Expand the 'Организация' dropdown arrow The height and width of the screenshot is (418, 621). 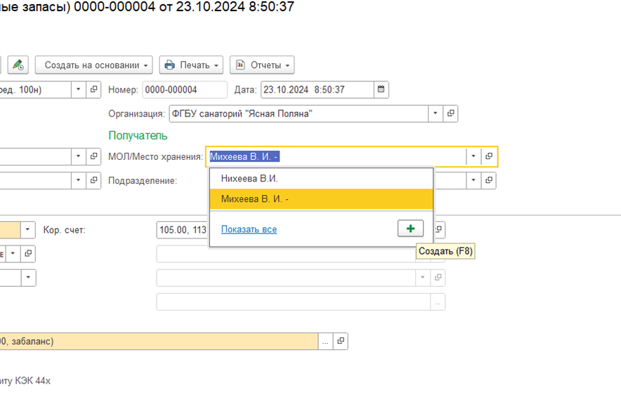[436, 114]
